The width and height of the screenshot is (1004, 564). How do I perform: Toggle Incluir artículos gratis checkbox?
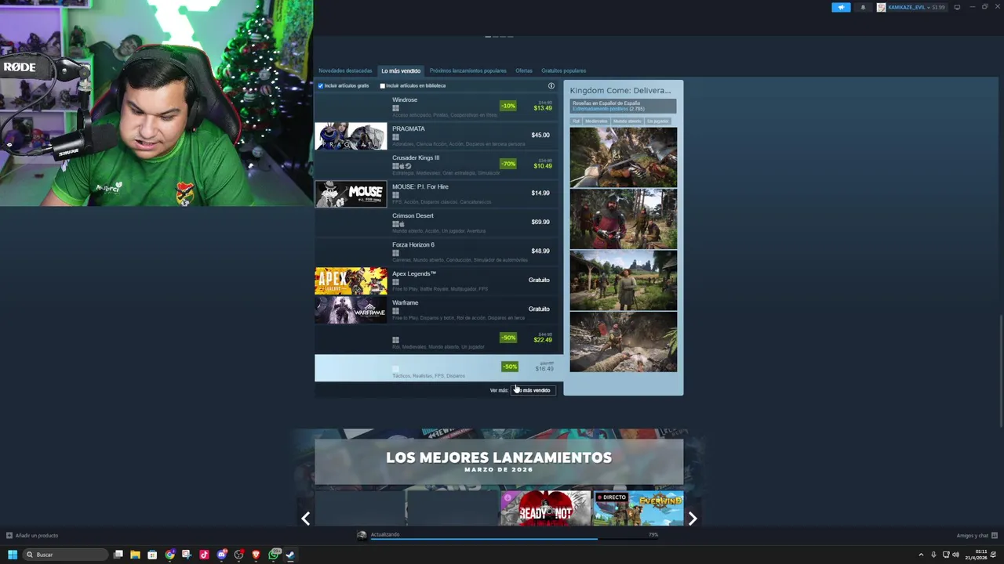pyautogui.click(x=320, y=86)
